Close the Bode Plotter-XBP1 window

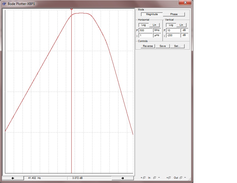pos(185,2)
